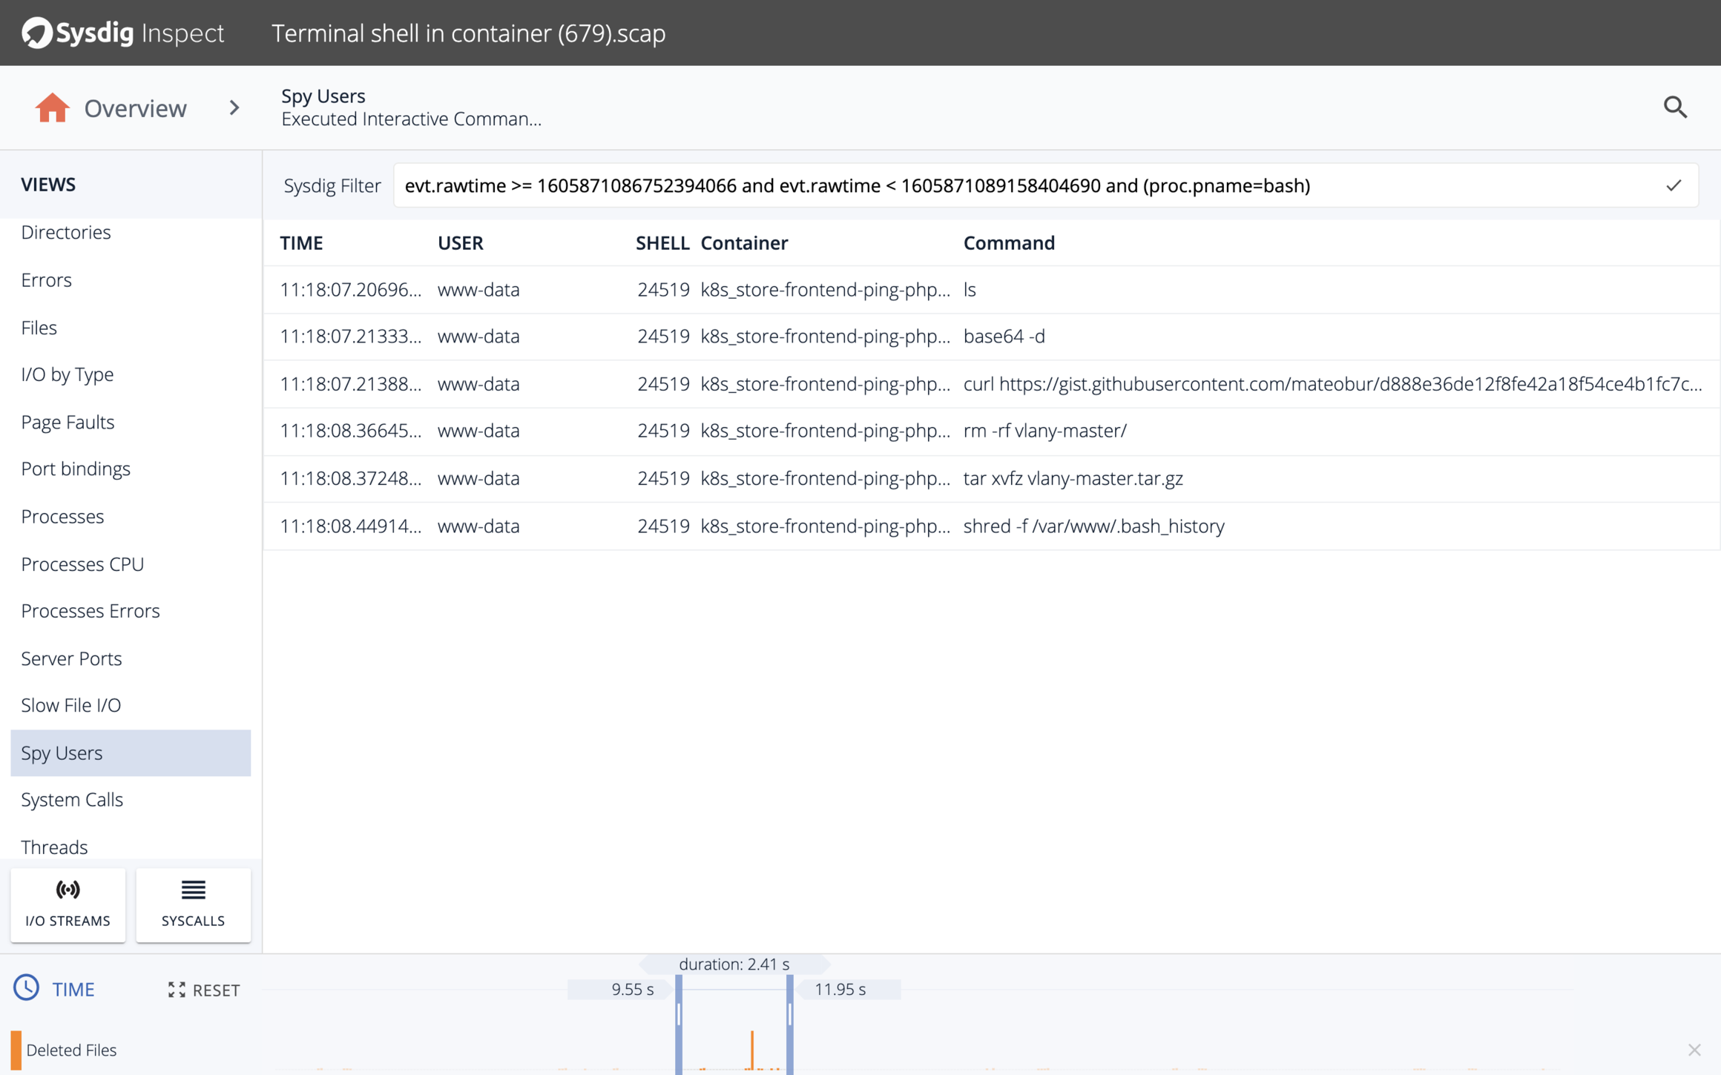This screenshot has height=1075, width=1721.
Task: Open the Syscalls view
Action: pyautogui.click(x=193, y=904)
